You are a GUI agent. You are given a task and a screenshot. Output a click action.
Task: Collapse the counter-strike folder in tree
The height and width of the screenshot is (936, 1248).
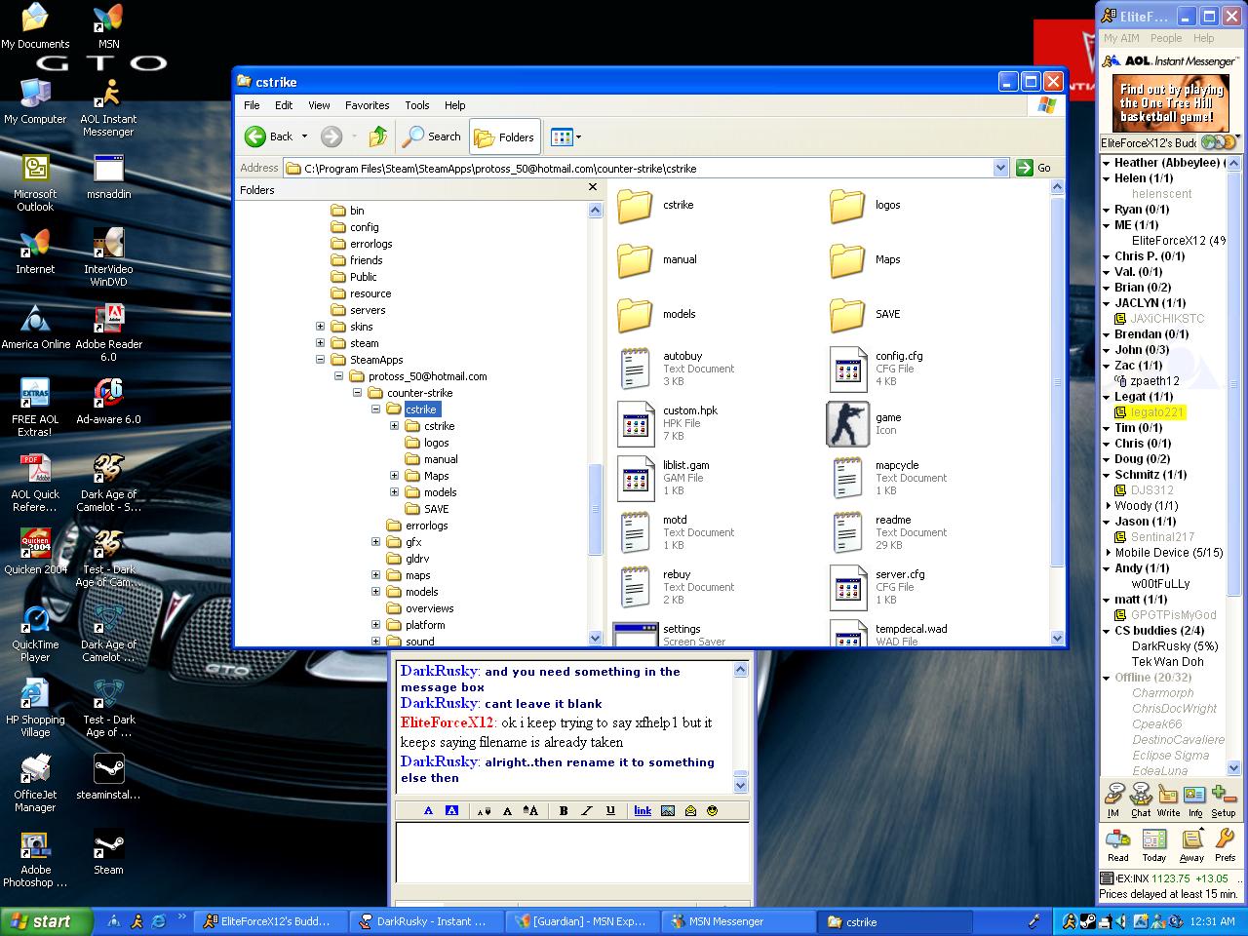click(x=357, y=393)
